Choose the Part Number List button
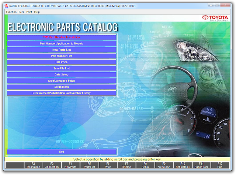 click(62, 56)
